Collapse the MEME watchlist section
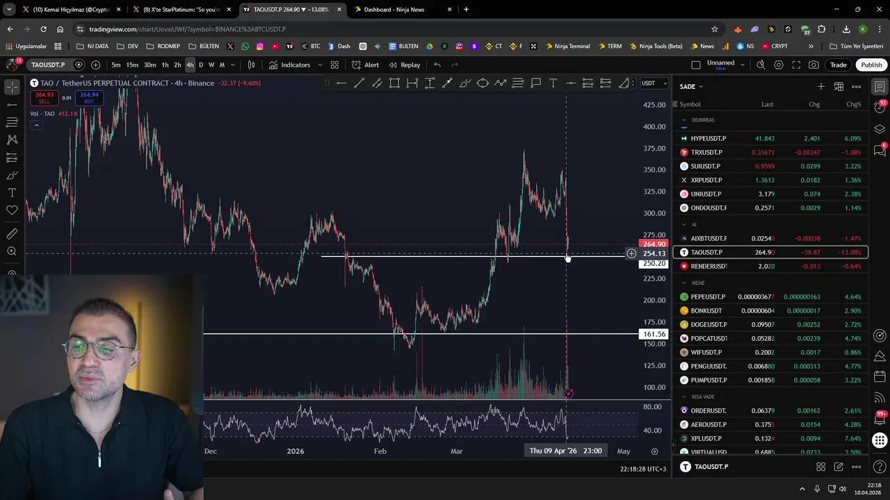The image size is (890, 500). tap(684, 283)
